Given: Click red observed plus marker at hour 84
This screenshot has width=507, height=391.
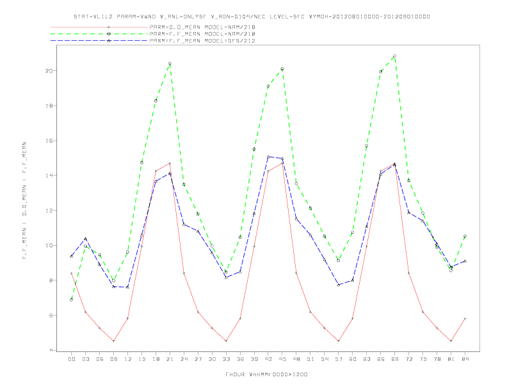Looking at the screenshot, I should [465, 318].
